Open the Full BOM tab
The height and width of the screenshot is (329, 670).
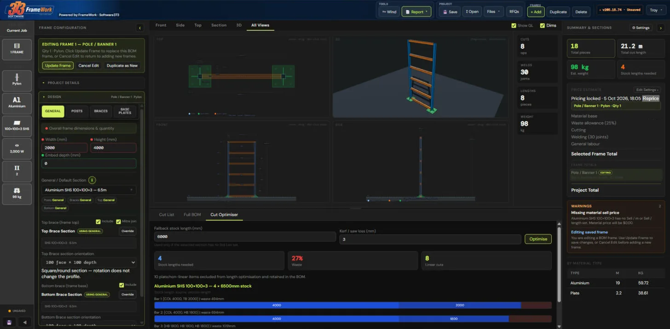192,215
